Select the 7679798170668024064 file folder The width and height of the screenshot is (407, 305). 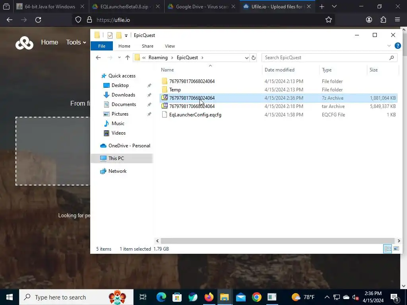pyautogui.click(x=278, y=81)
